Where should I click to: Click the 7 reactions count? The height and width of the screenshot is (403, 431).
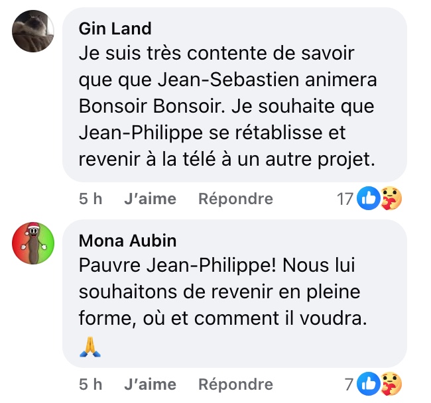[349, 384]
